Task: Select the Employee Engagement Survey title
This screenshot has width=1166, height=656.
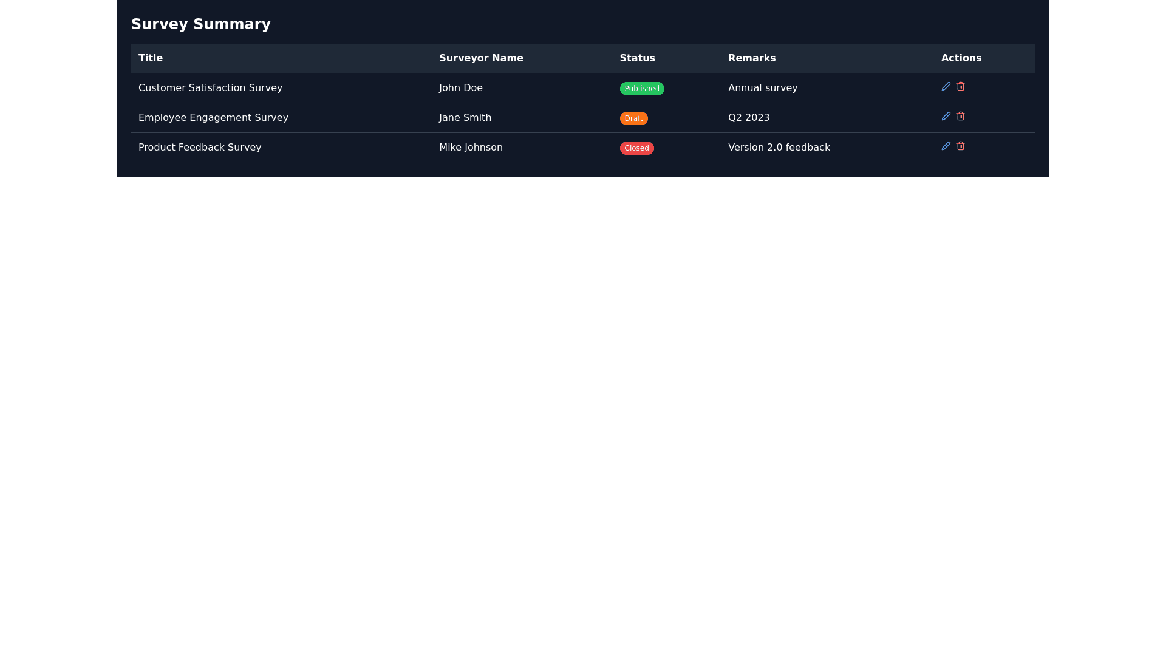Action: 213,118
